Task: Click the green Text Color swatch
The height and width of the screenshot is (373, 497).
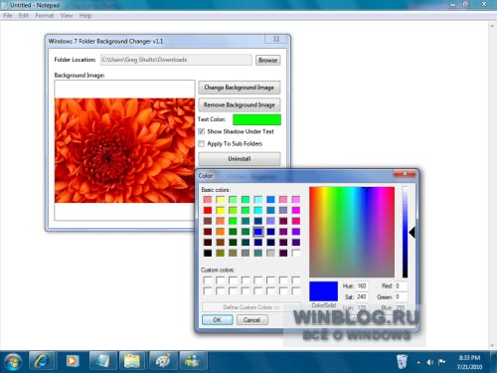Action: click(x=256, y=119)
